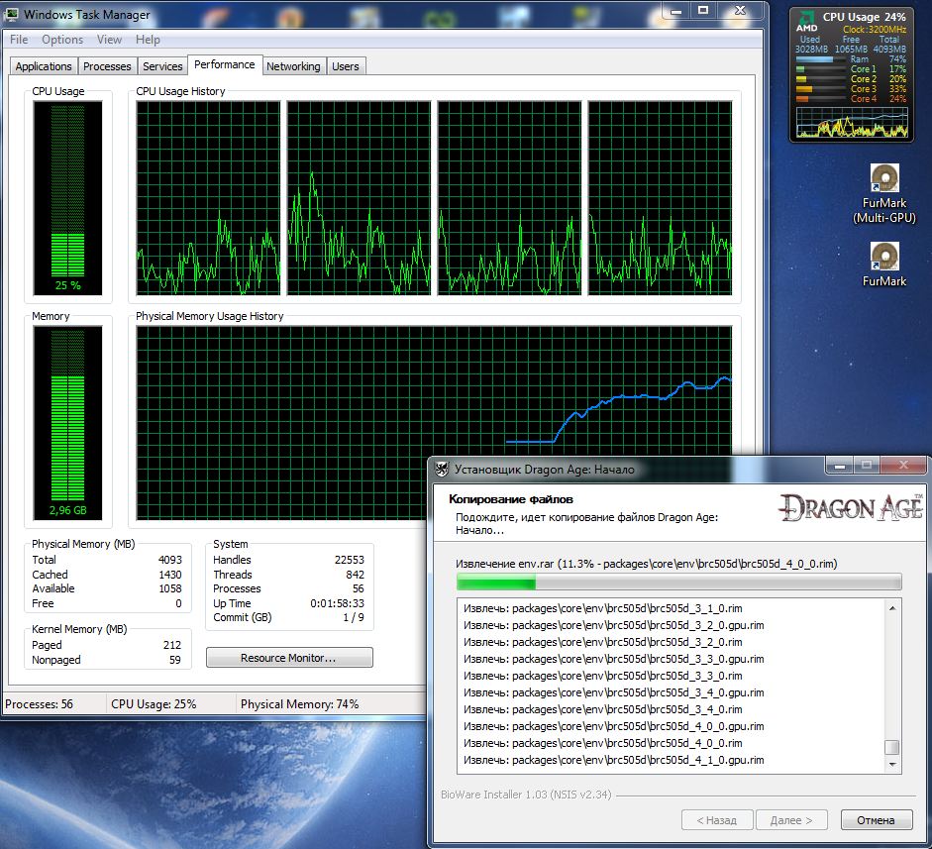Click status bar Processes: 56

click(40, 704)
